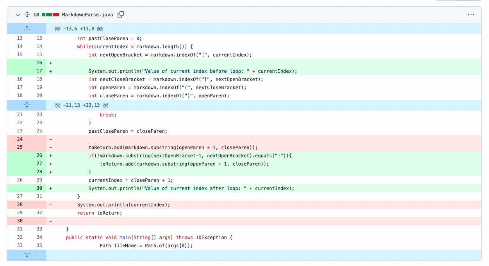Click the changed lines count 10

(x=36, y=15)
